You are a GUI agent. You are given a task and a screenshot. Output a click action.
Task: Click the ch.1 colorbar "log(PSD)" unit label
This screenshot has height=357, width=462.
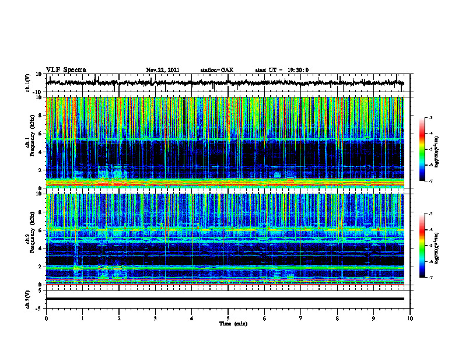[437, 152]
